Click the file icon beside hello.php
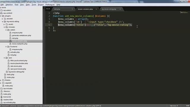Viewport: 190px width, 107px height. point(5,75)
